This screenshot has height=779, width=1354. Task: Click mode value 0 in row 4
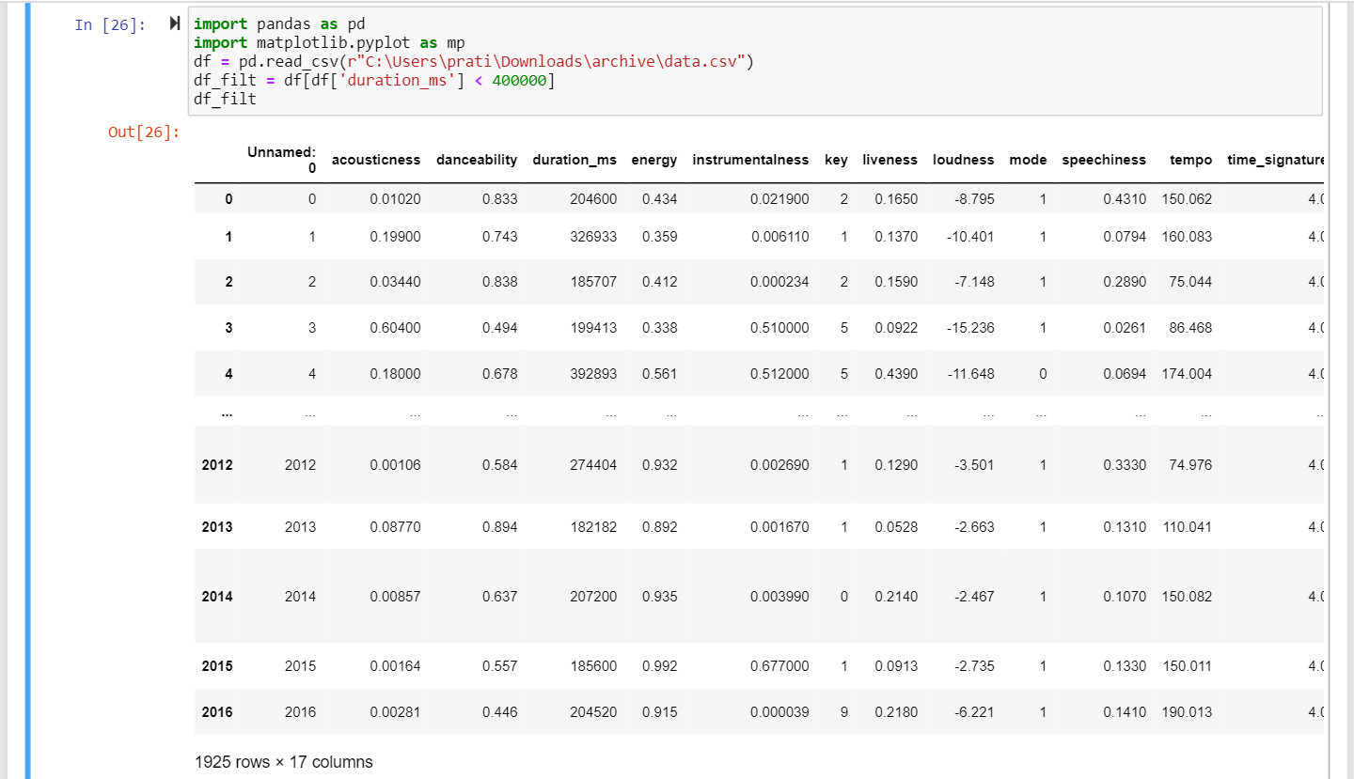click(1043, 374)
